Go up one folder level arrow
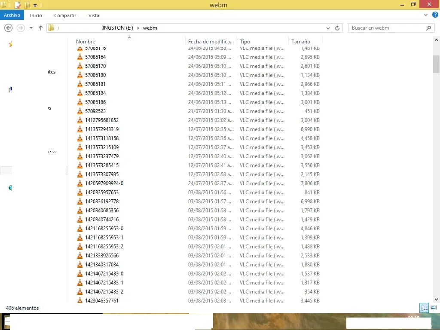 pos(41,28)
